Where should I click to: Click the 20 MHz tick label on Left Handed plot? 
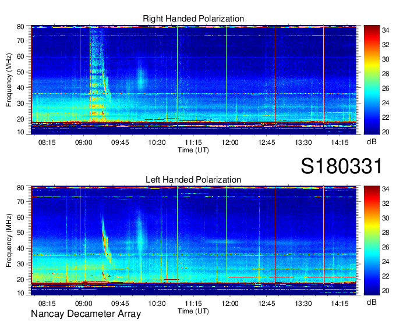[20, 280]
